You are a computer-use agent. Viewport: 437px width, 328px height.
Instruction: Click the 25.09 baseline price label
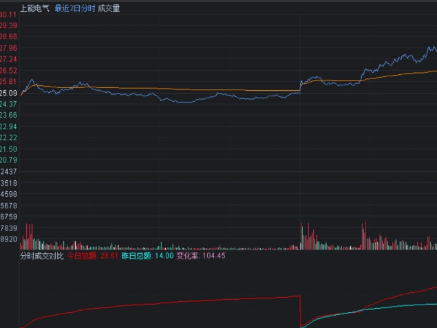click(8, 93)
